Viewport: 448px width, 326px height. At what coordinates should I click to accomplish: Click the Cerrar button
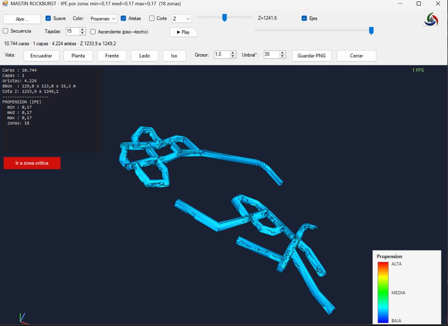[x=356, y=56]
